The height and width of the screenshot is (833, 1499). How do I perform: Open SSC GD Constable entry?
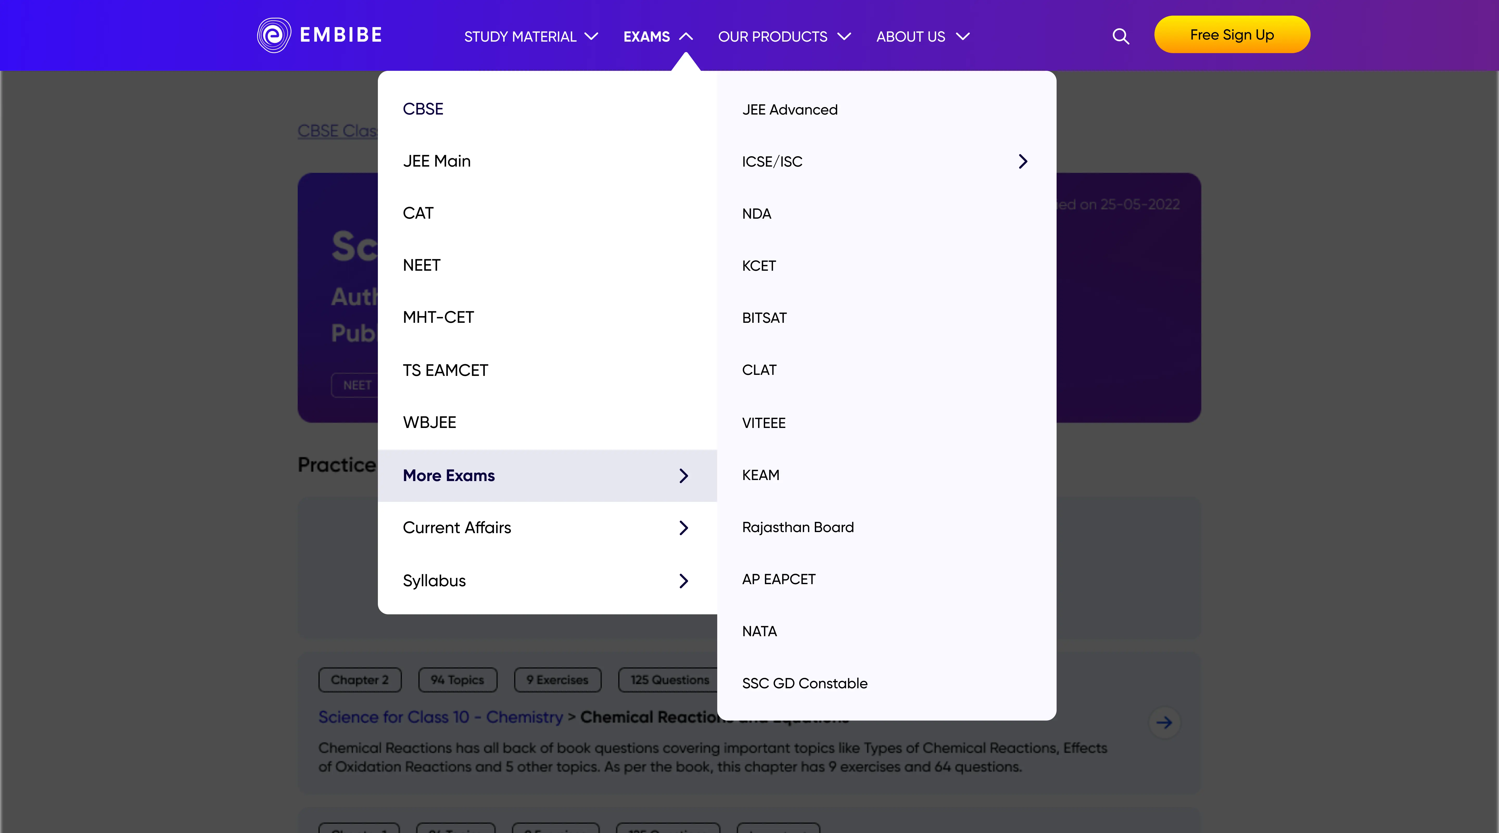[805, 683]
